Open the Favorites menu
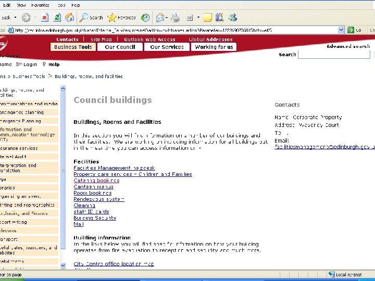This screenshot has height=281, width=375. tap(40, 5)
